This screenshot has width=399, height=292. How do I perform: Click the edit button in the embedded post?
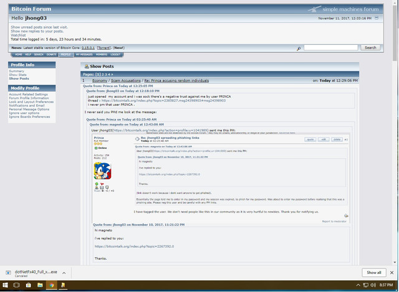[324, 139]
